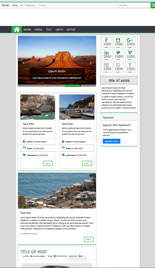Click the coastal town post image

57,191
